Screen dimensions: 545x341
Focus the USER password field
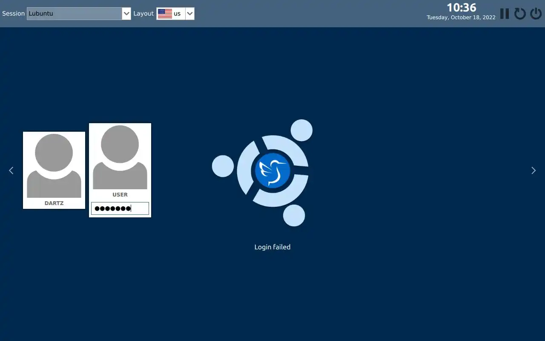120,208
